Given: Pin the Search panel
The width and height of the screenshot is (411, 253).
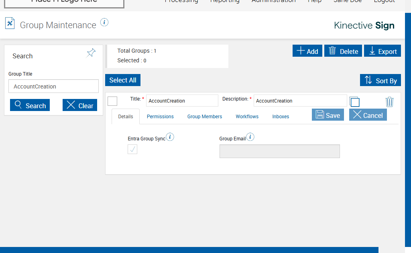Looking at the screenshot, I should click(x=91, y=53).
